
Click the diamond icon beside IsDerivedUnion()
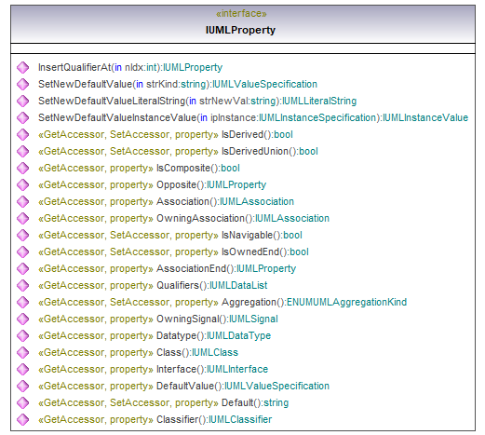coord(22,151)
